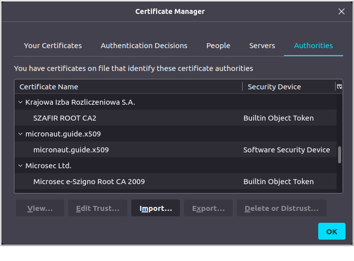This screenshot has height=261, width=354.
Task: Import a certificate with Import...
Action: click(156, 208)
